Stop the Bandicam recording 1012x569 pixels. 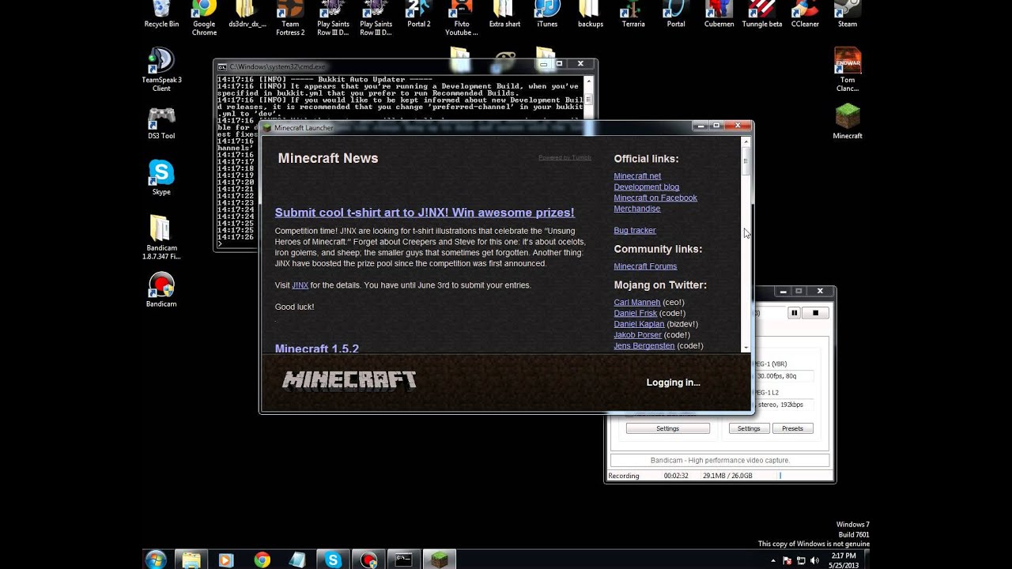click(x=815, y=313)
